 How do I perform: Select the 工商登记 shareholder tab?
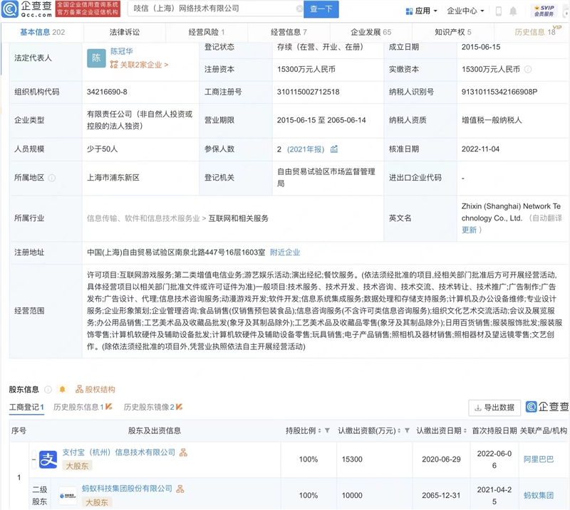point(26,408)
